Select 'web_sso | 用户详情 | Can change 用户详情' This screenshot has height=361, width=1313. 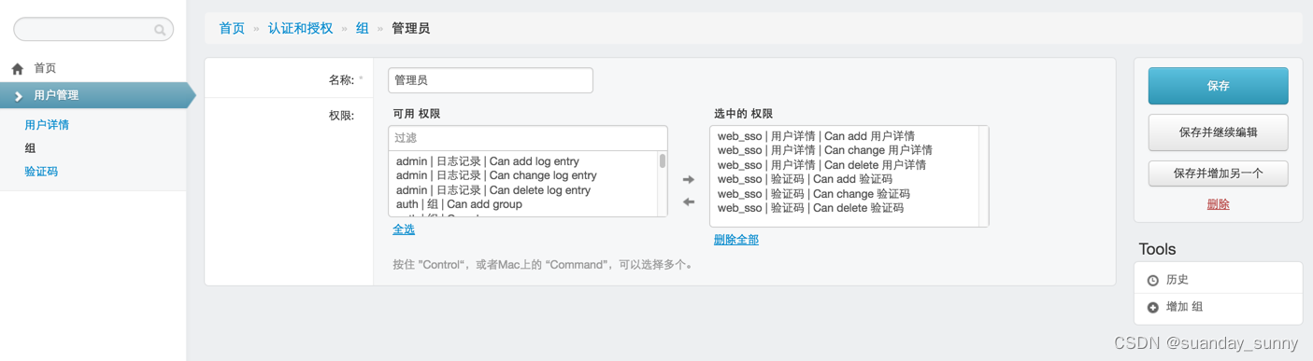click(x=824, y=150)
